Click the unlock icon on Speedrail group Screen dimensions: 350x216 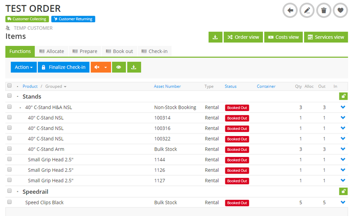click(343, 192)
